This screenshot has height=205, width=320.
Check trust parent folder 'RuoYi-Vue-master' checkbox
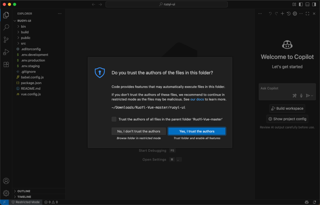tap(114, 119)
